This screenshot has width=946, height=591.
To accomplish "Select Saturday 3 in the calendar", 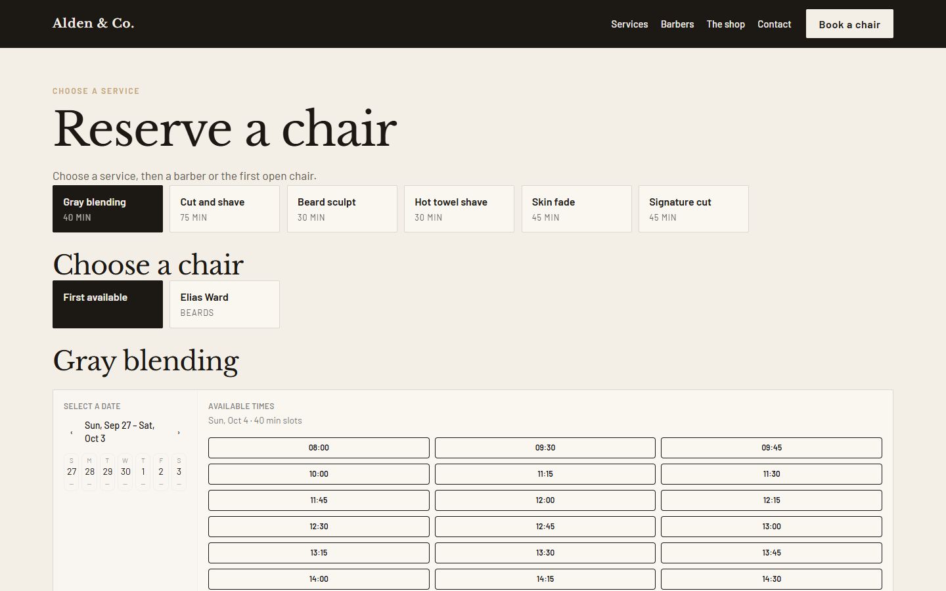I will tap(179, 472).
